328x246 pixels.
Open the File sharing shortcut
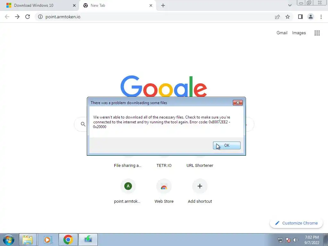pos(127,165)
